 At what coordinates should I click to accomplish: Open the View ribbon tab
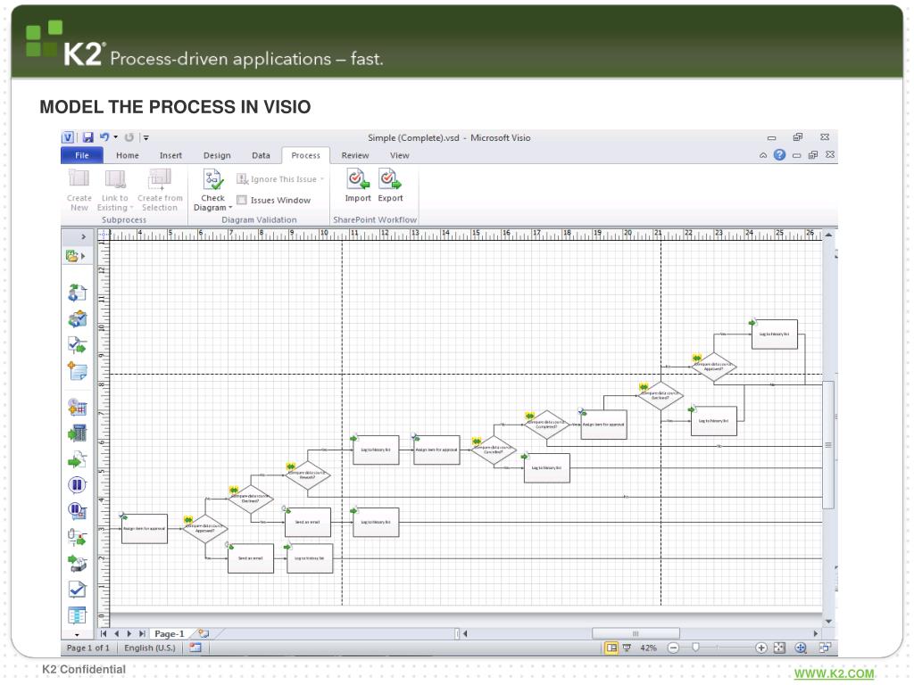pos(399,155)
